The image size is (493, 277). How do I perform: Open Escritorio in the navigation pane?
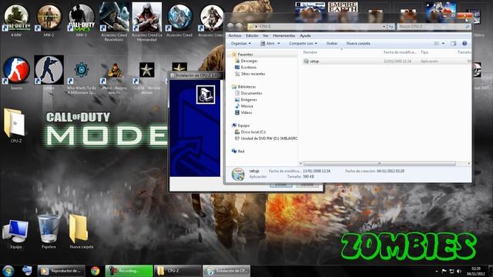(248, 67)
